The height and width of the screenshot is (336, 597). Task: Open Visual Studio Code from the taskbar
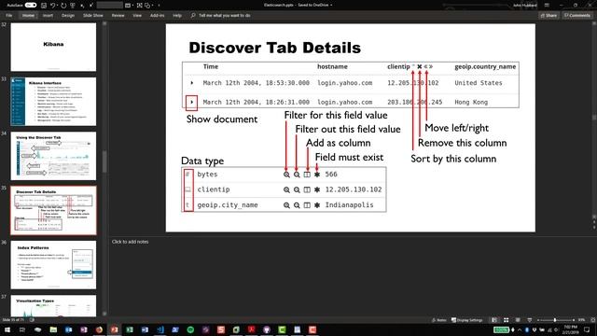pos(160,329)
